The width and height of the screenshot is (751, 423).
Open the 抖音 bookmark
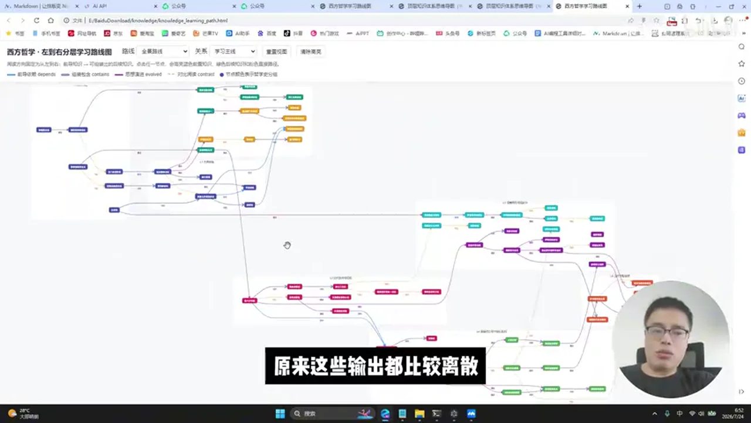(x=295, y=33)
